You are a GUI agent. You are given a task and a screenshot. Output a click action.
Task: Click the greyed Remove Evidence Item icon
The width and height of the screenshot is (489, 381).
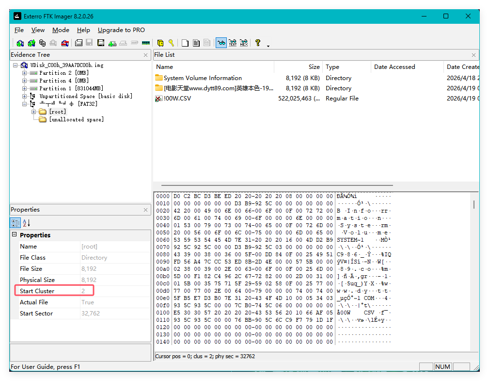tap(53, 43)
